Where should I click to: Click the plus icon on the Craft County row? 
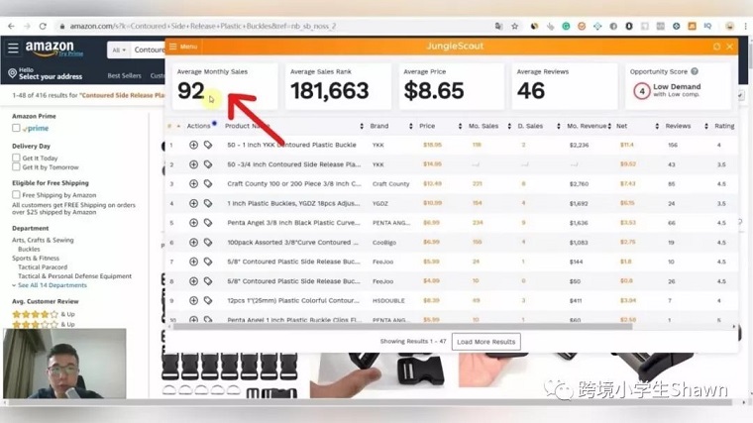coord(193,183)
